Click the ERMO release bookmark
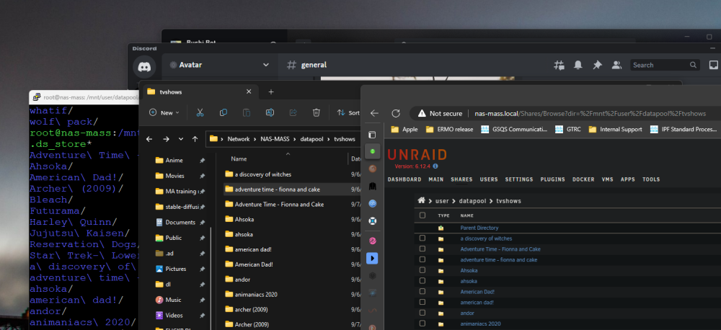Screen dimensions: 721x330 pyautogui.click(x=449, y=129)
